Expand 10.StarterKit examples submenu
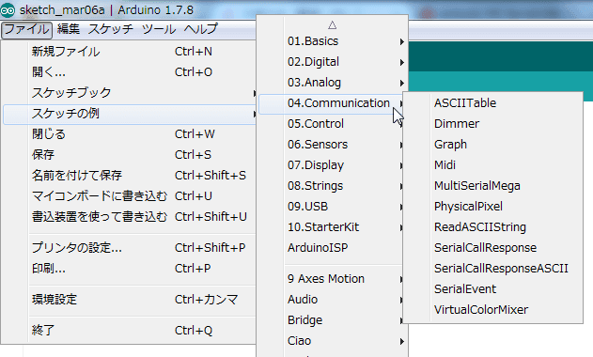Screen dimensions: 593x357 332,227
